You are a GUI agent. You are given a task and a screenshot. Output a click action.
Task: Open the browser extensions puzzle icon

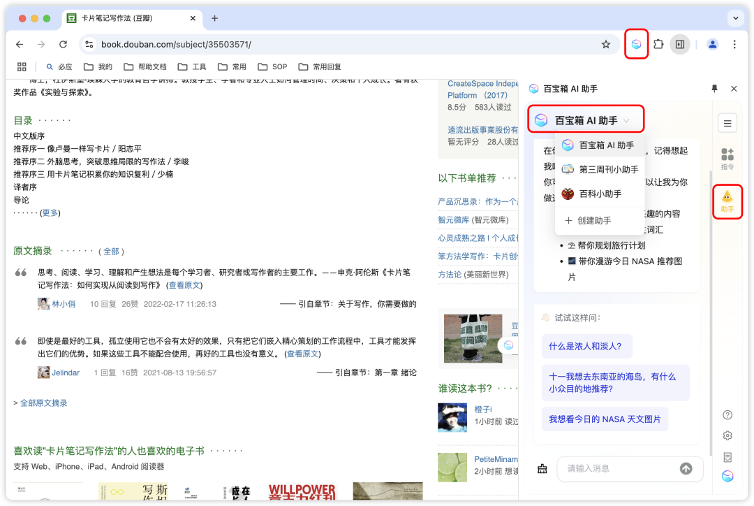[658, 44]
